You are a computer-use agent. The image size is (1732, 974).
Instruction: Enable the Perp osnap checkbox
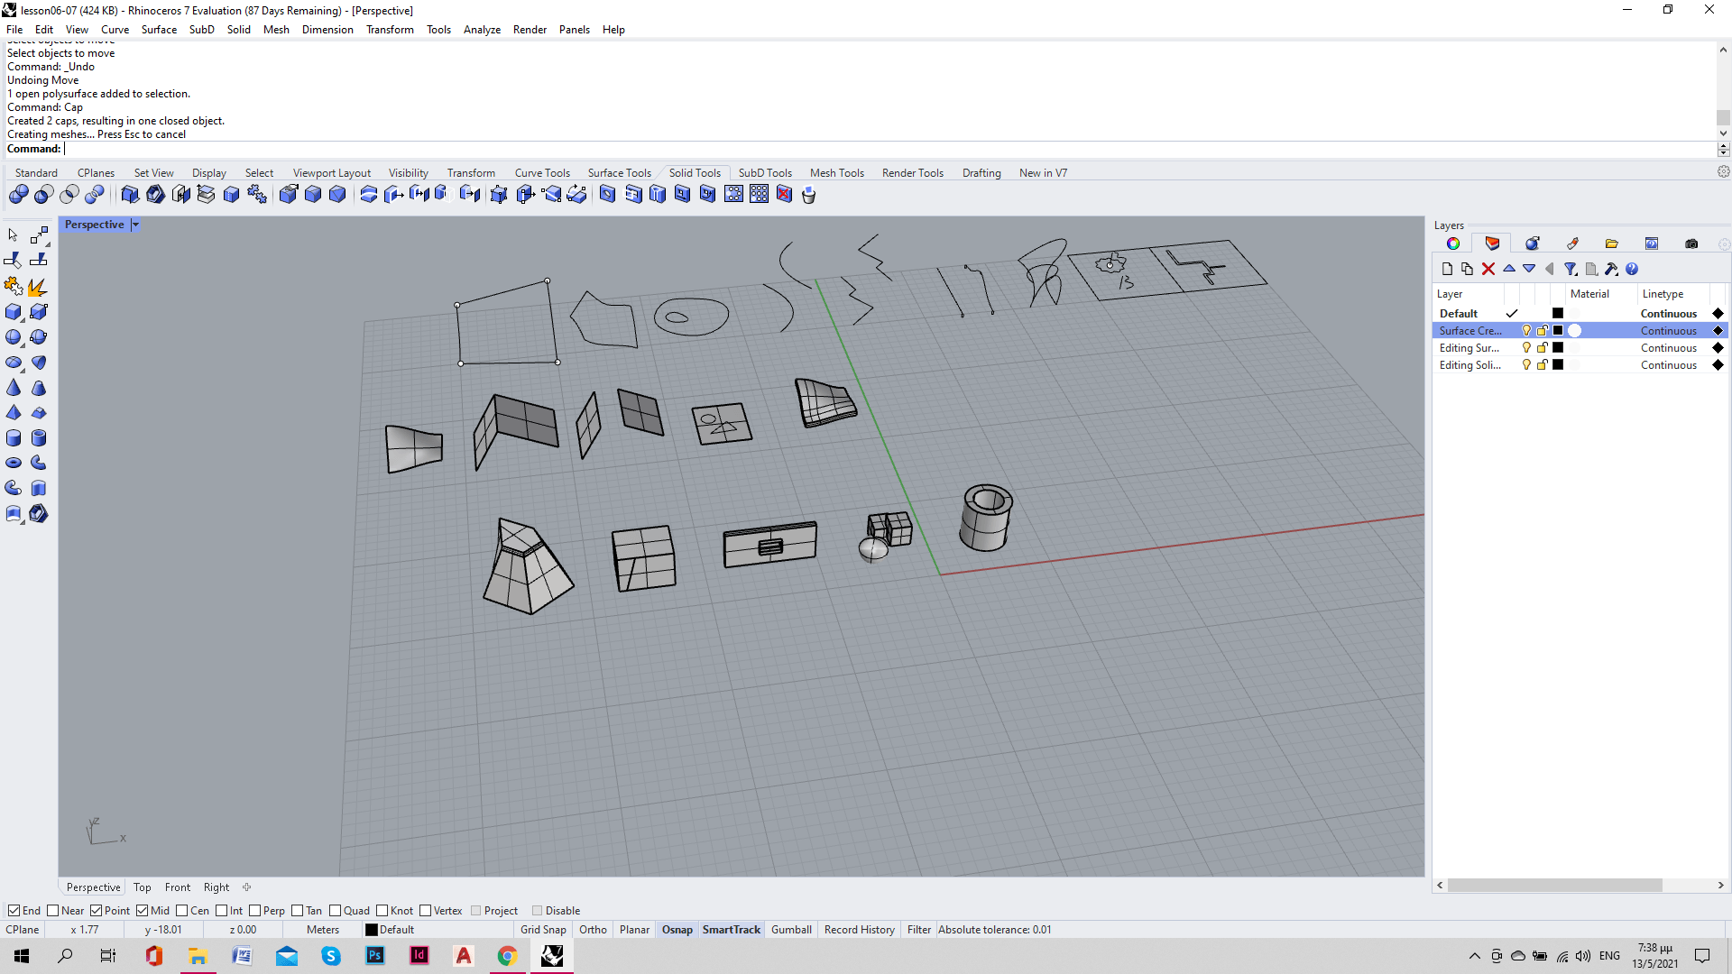255,911
